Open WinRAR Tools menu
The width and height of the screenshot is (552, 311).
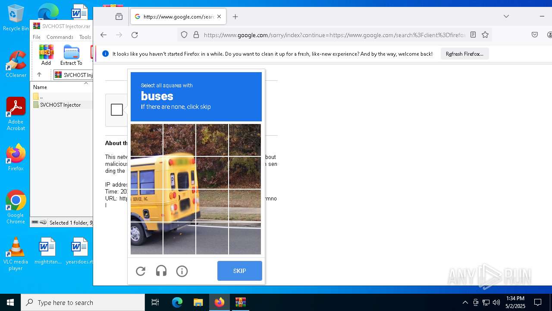tap(85, 37)
